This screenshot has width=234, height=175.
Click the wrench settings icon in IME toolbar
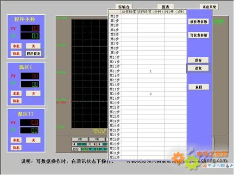tap(231, 165)
